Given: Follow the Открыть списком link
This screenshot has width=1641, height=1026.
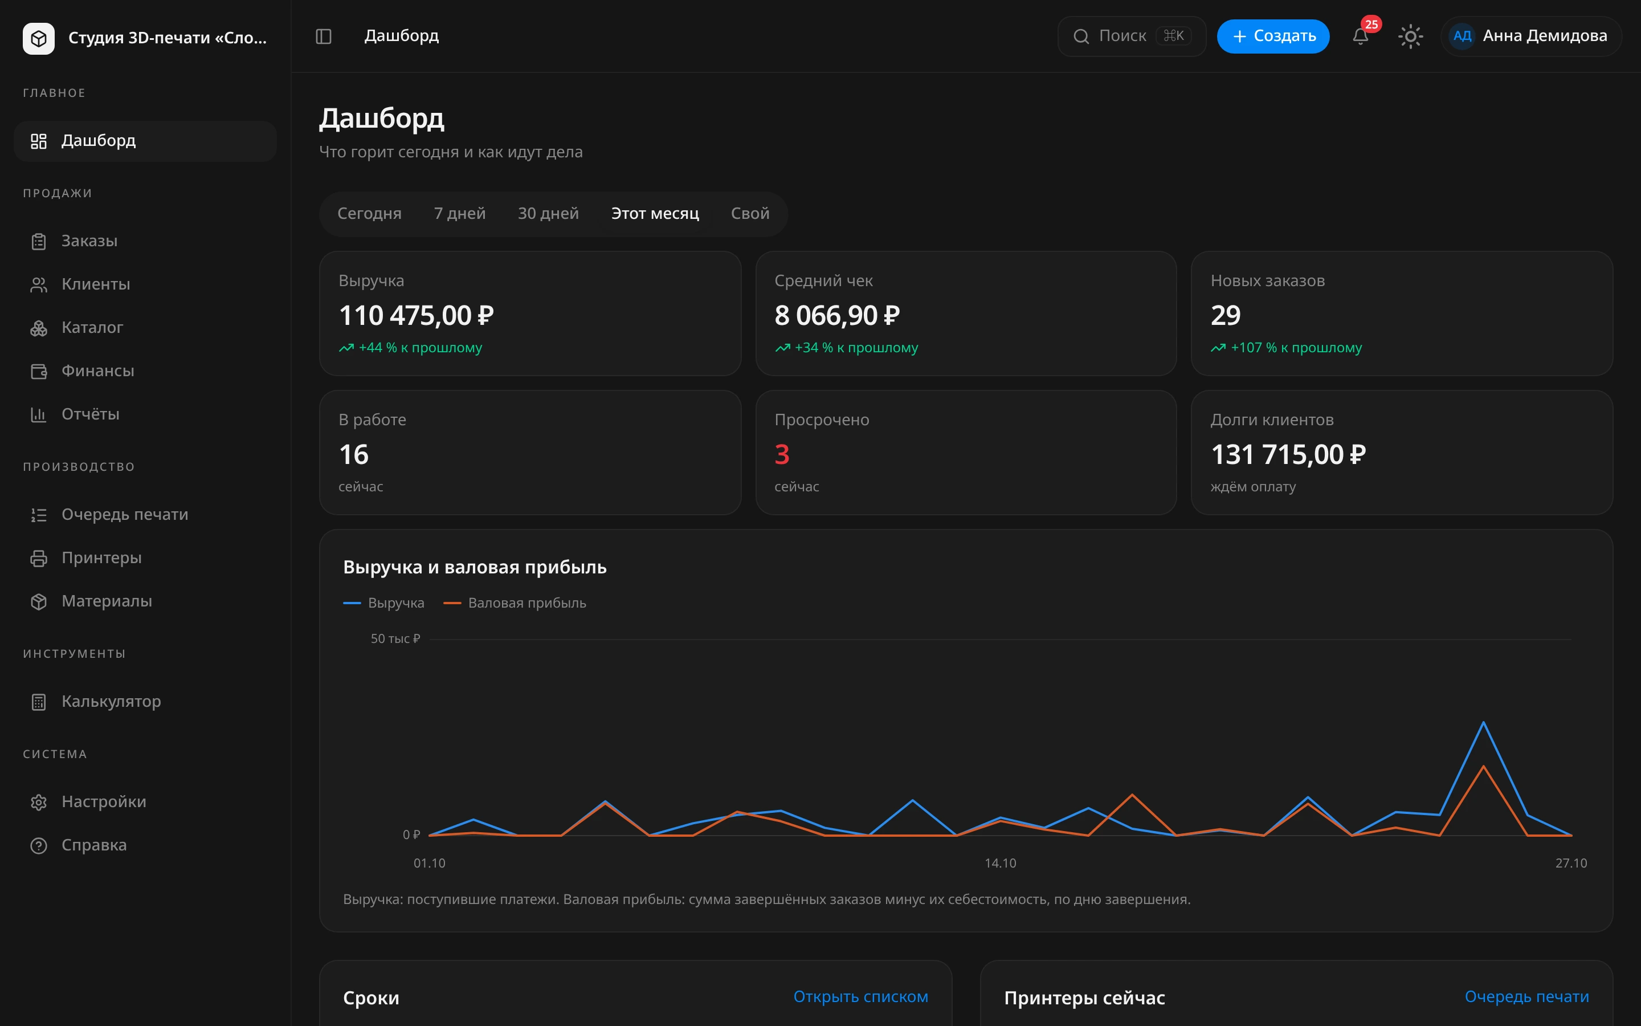Looking at the screenshot, I should point(860,997).
